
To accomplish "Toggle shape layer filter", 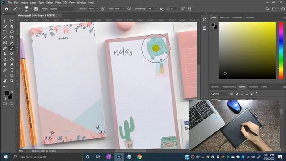I will click(x=247, y=94).
